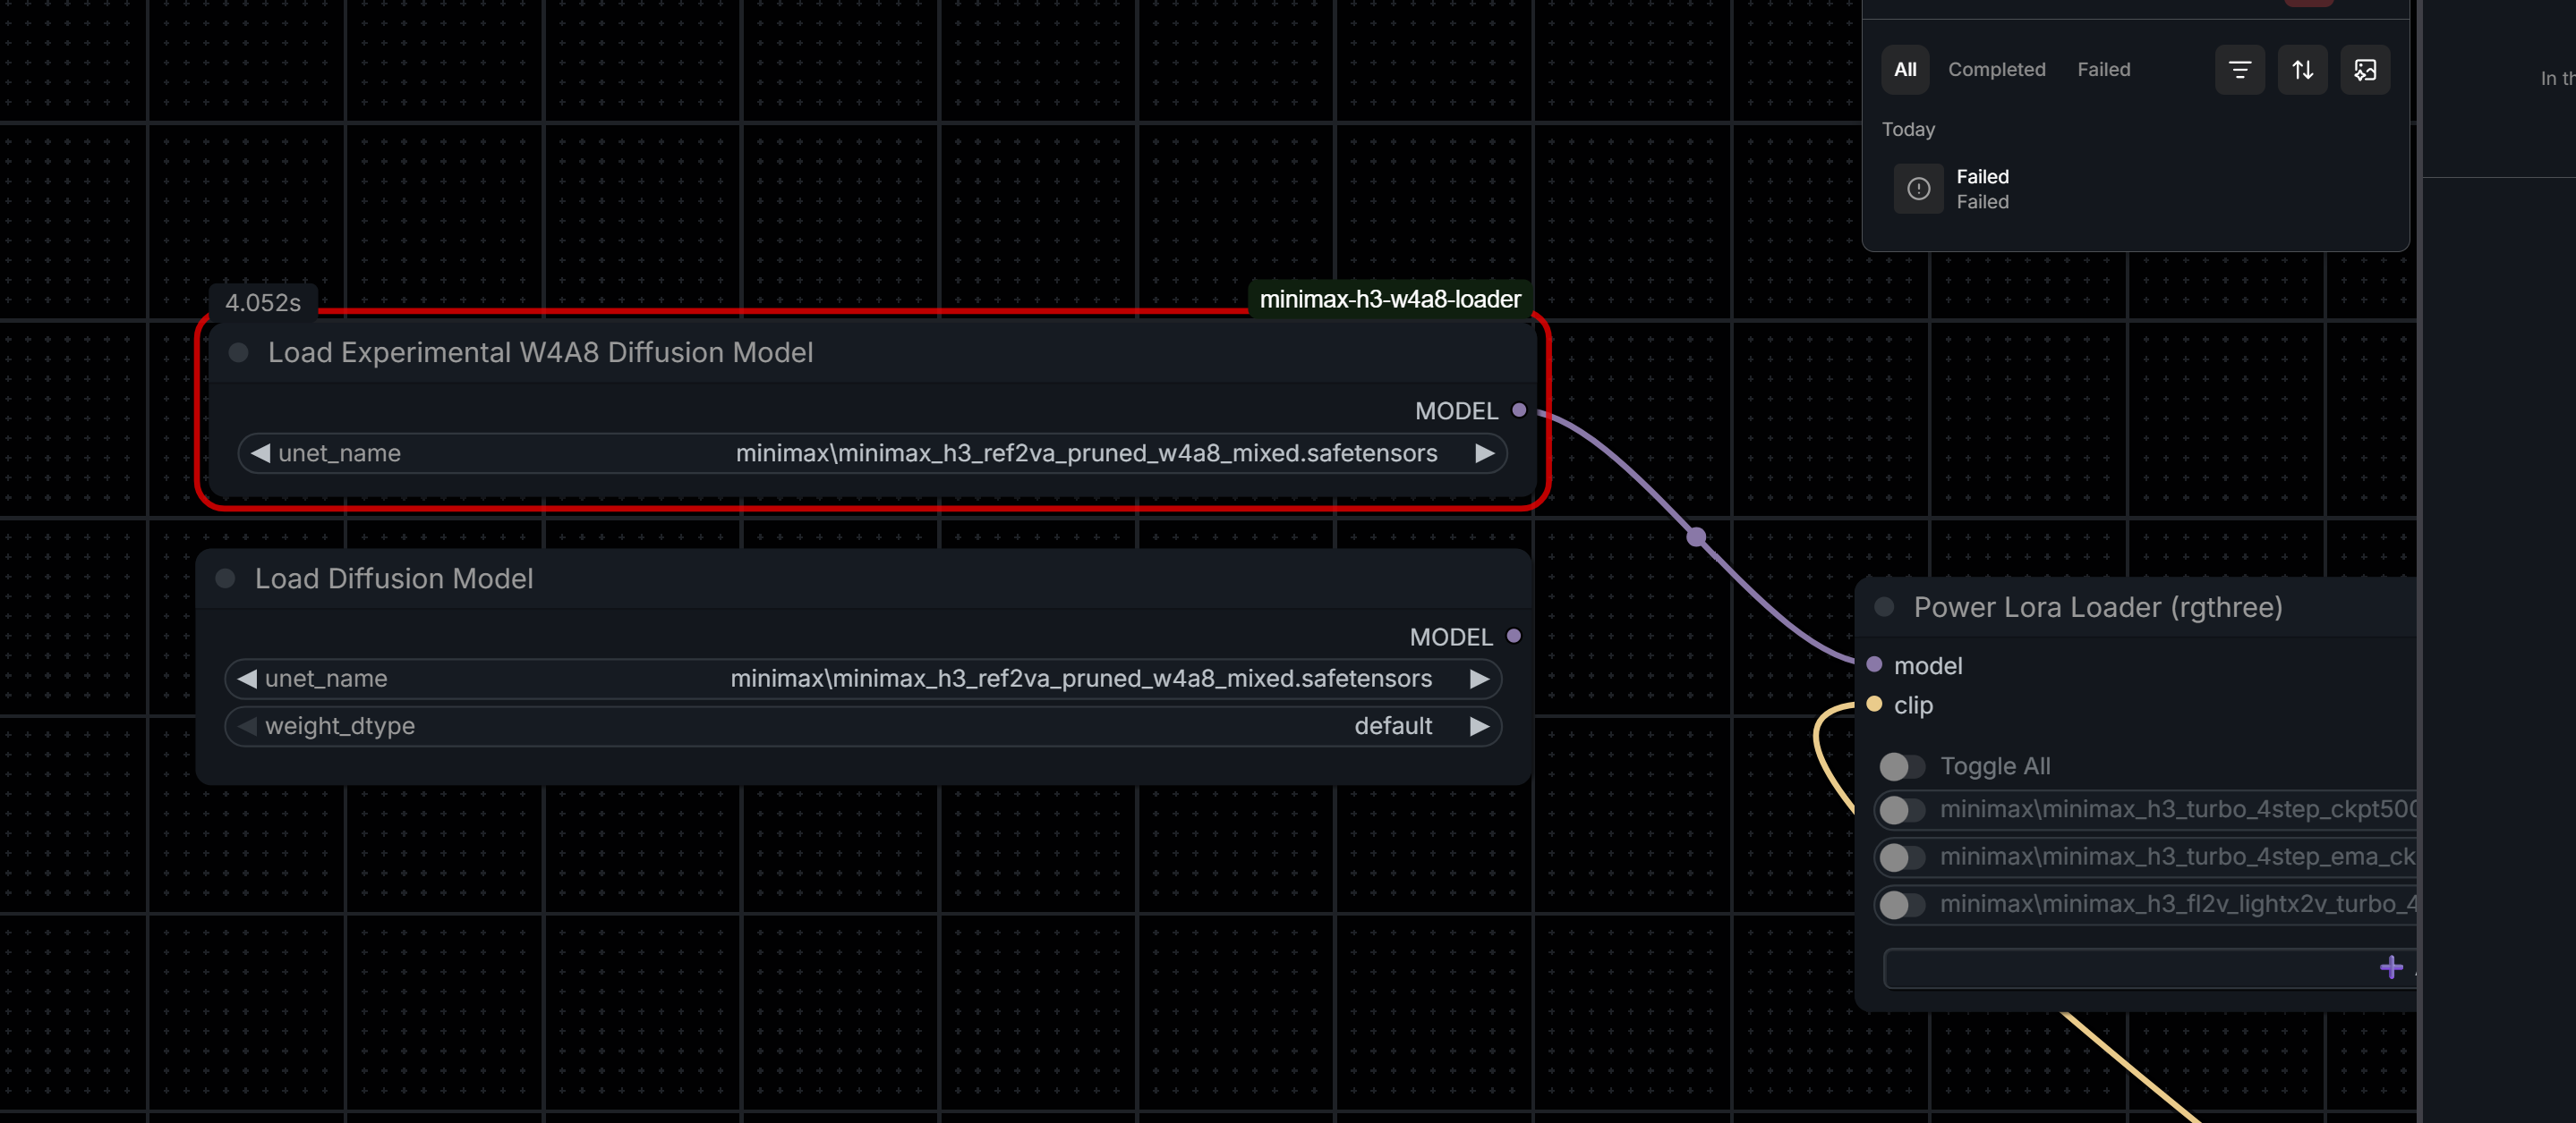The image size is (2576, 1123).
Task: Collapse the Load Diffusion Model node dot
Action: (x=225, y=578)
